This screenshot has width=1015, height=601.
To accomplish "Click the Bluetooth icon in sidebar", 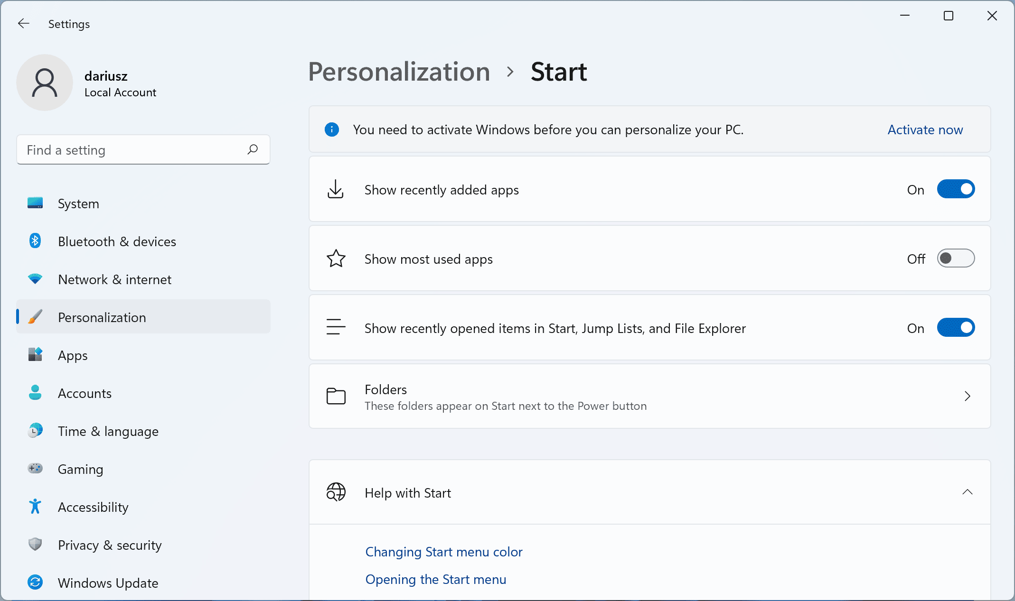I will (35, 240).
